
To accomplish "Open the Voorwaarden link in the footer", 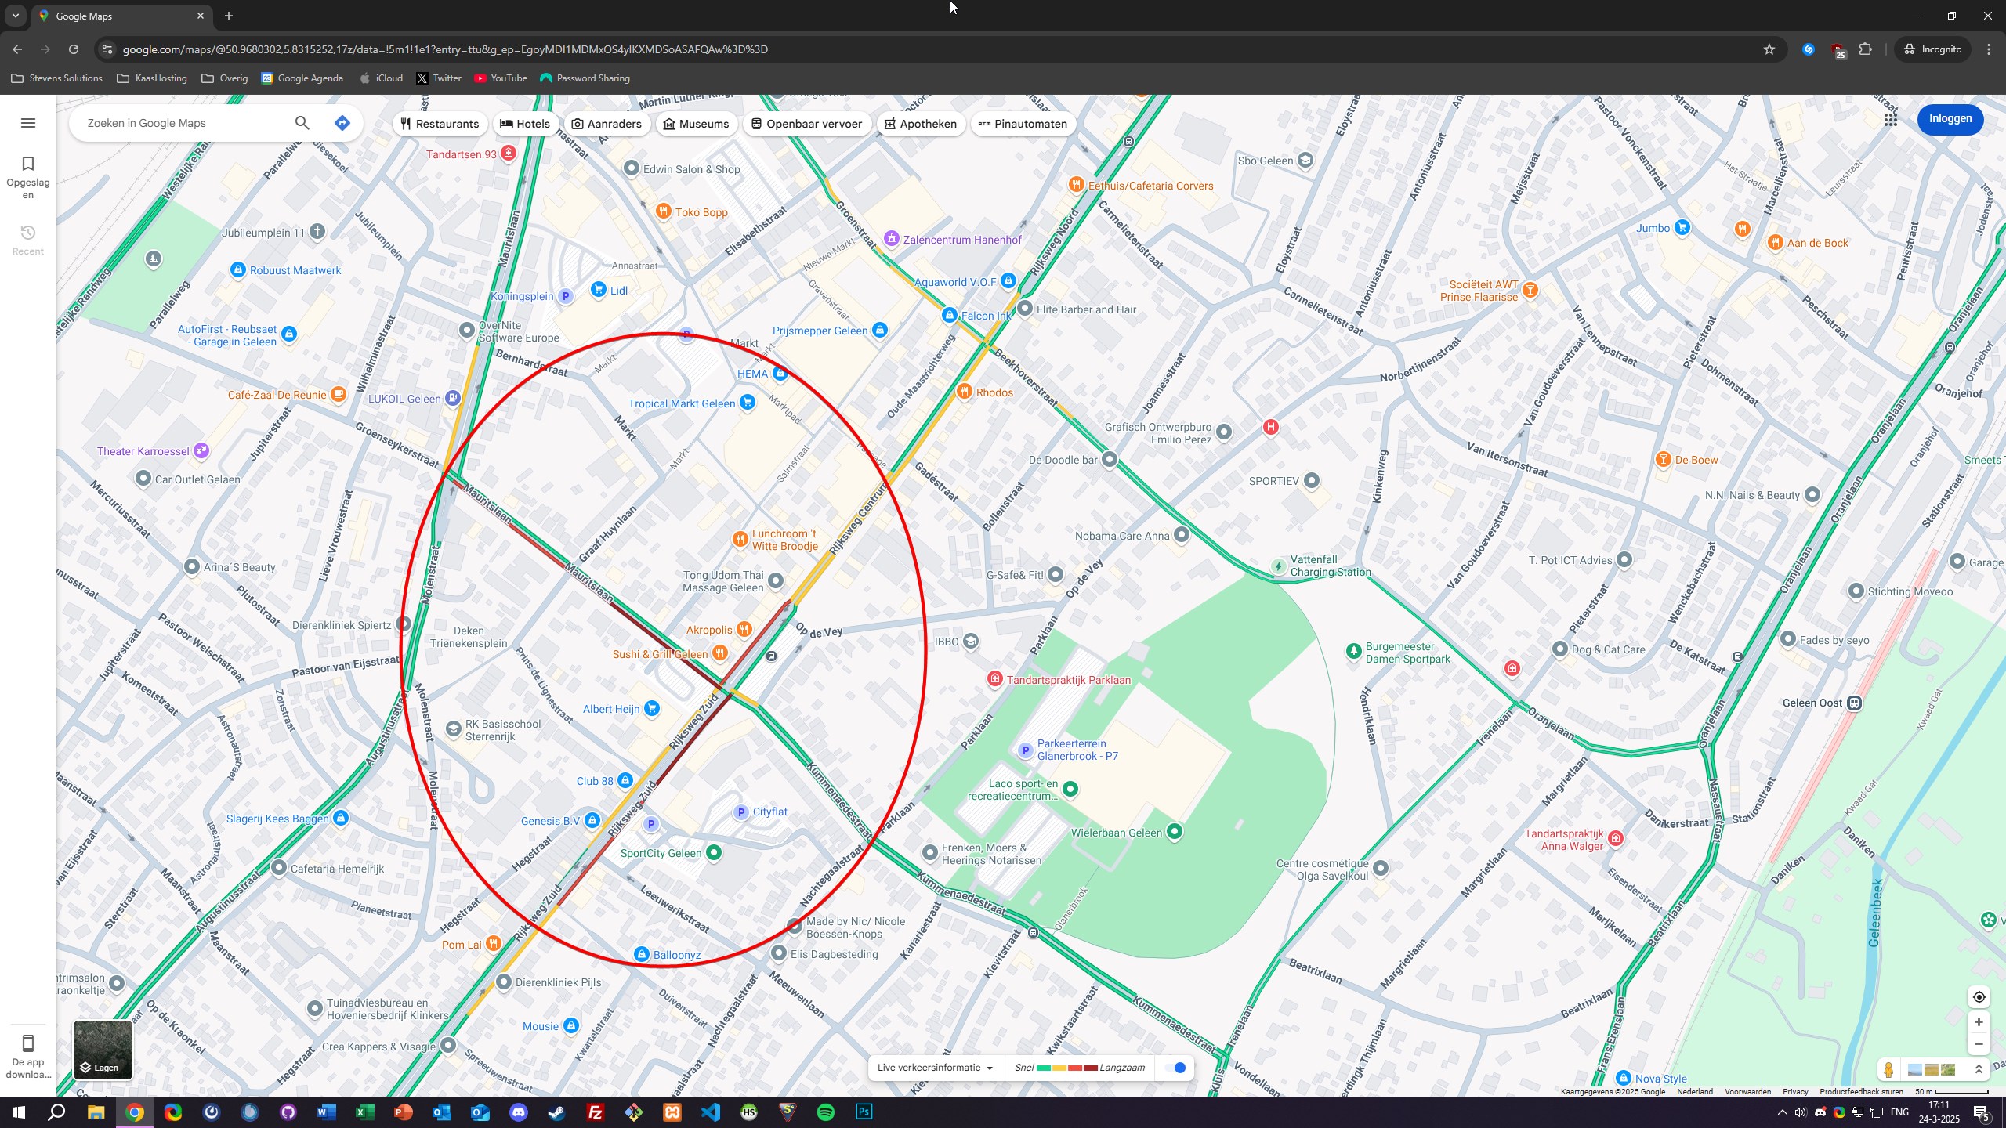I will (1747, 1092).
